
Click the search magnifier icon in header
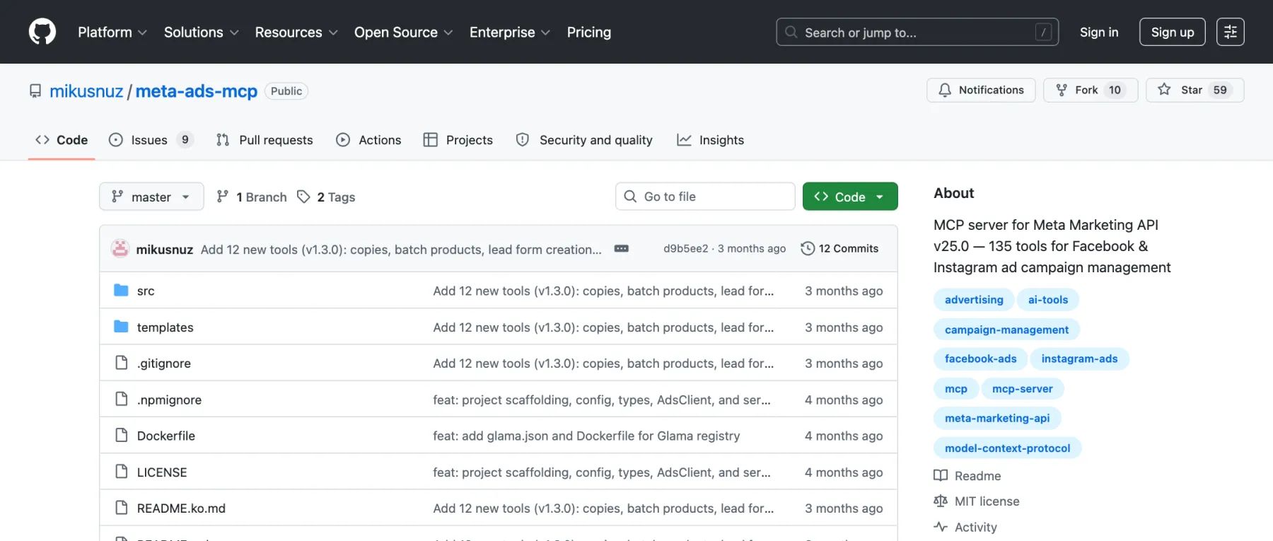click(791, 32)
